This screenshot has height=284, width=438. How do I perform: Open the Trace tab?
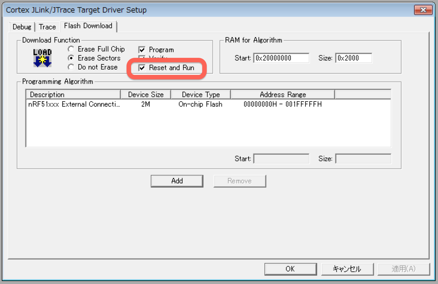[x=47, y=27]
